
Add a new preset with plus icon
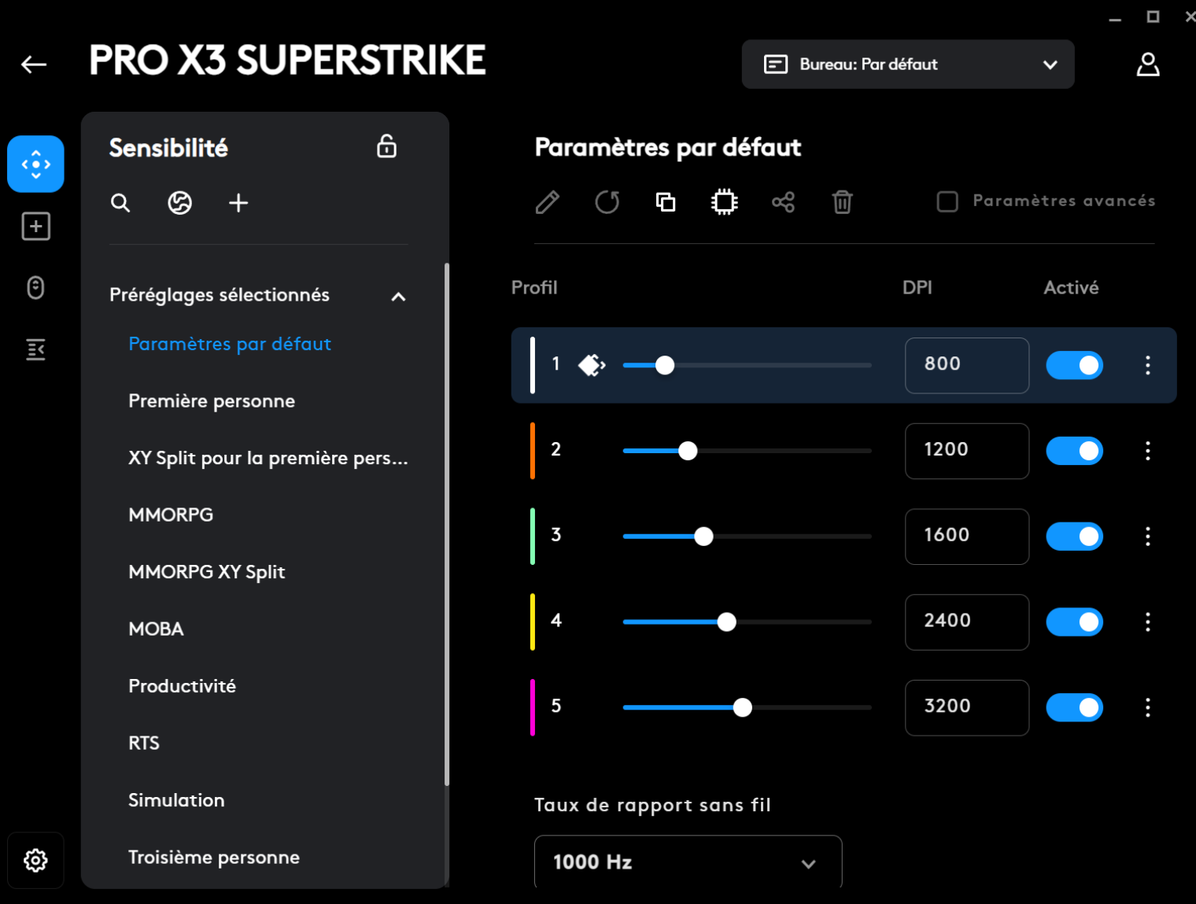coord(238,203)
